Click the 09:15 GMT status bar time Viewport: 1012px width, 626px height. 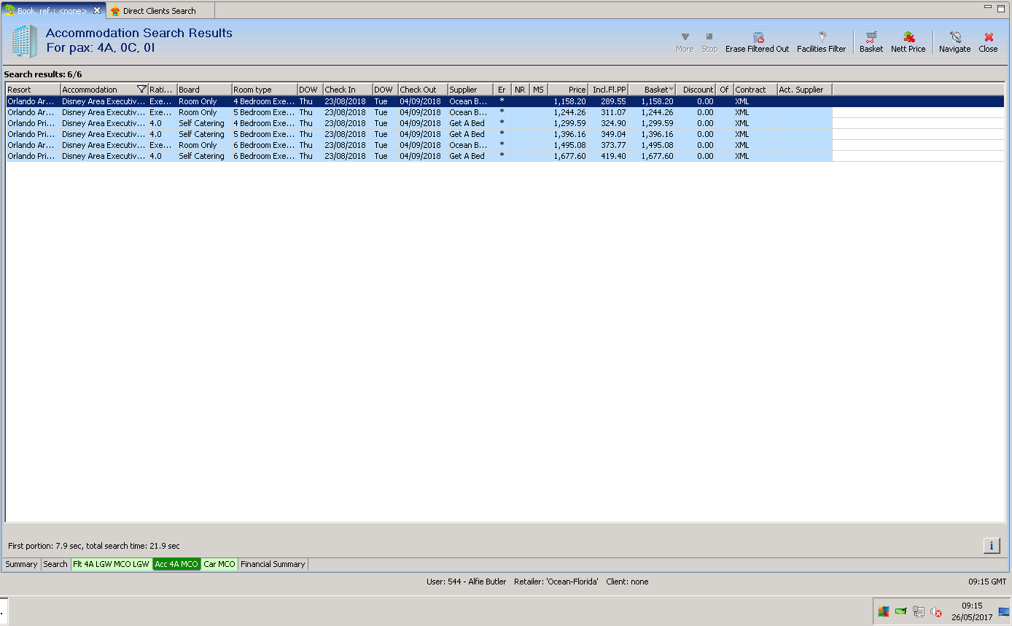click(987, 582)
